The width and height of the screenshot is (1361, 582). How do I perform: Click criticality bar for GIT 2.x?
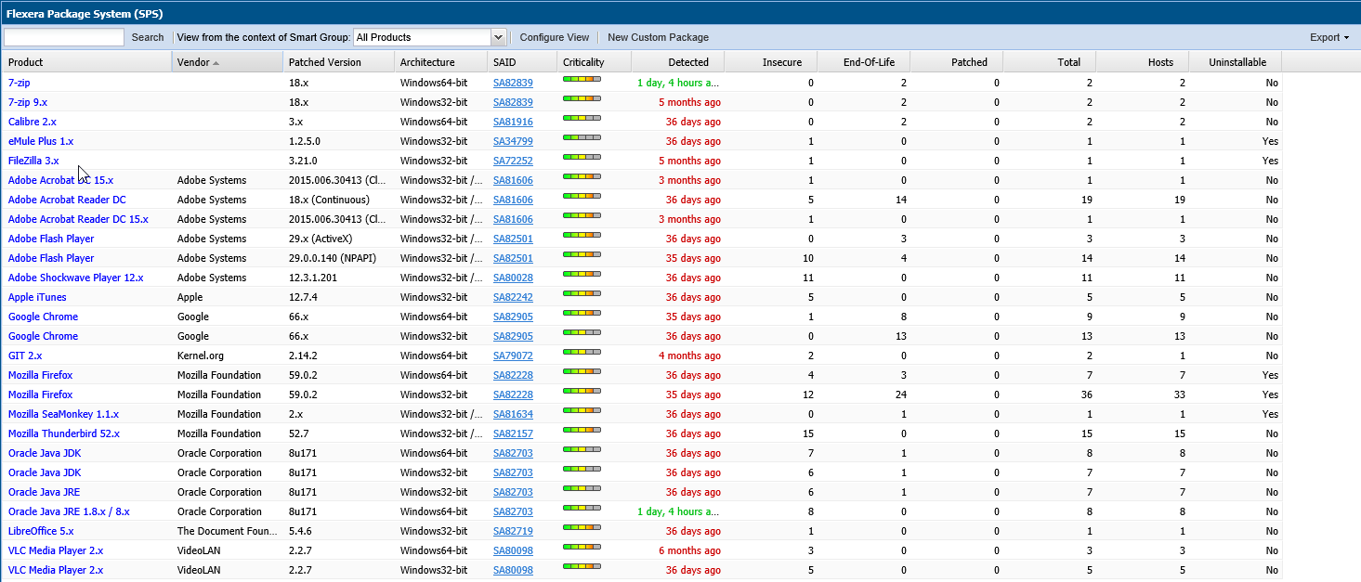tap(582, 354)
